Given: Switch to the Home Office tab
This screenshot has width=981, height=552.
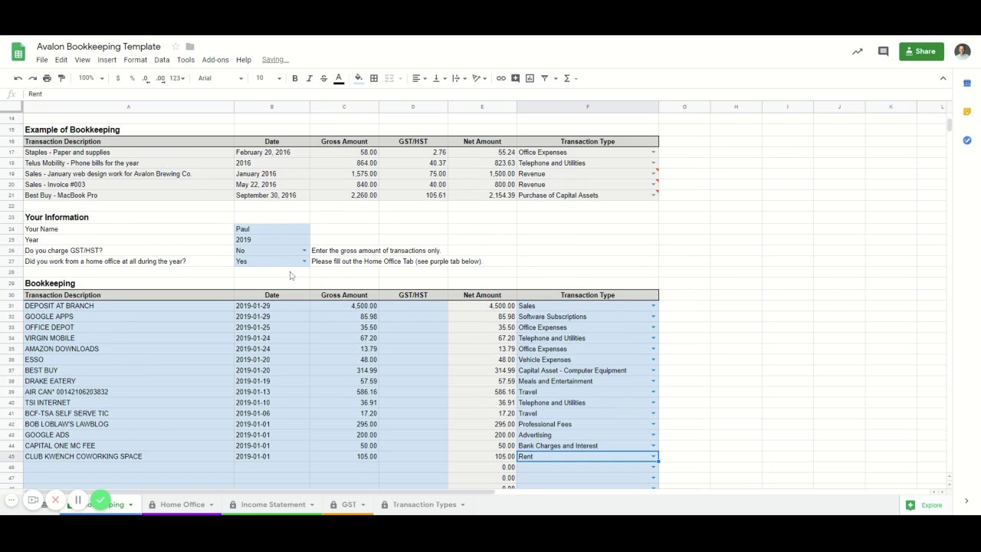Looking at the screenshot, I should 182,504.
